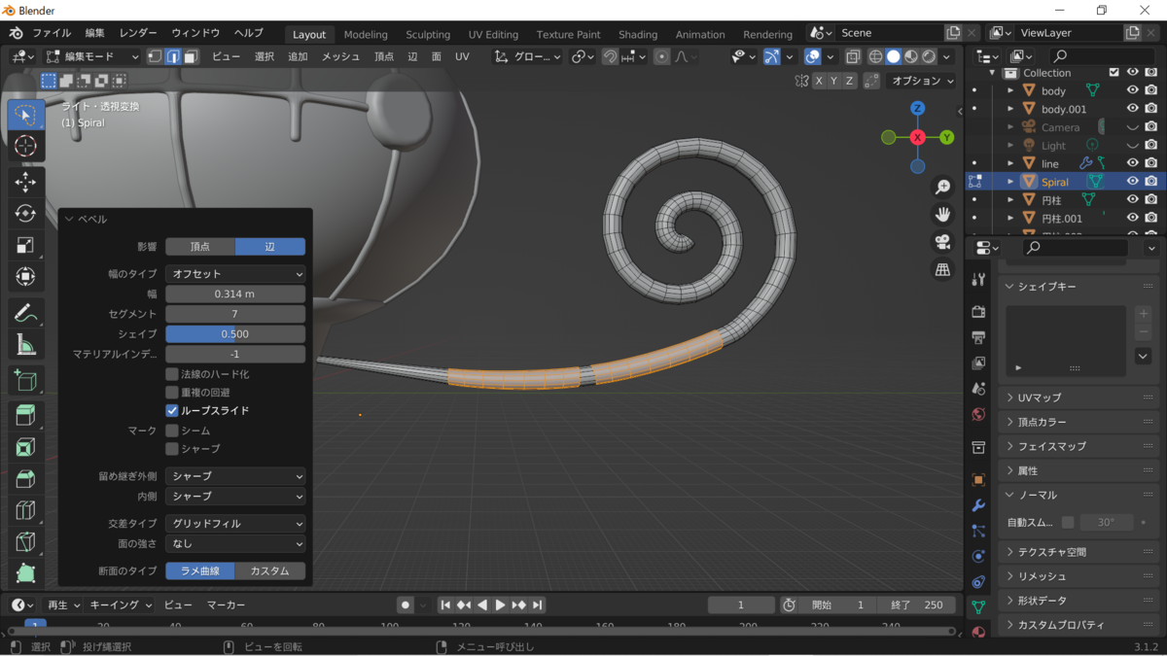Select the 3D Cursor tool
The image size is (1167, 656).
tap(26, 147)
